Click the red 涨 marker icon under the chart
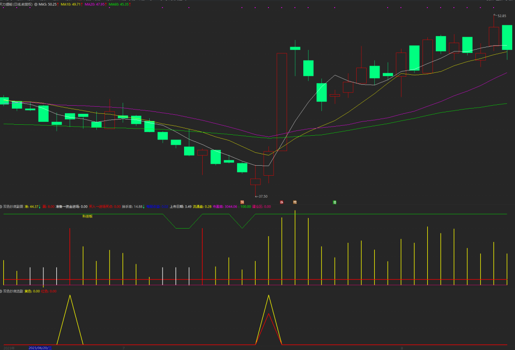This screenshot has height=350, width=515. (x=282, y=202)
